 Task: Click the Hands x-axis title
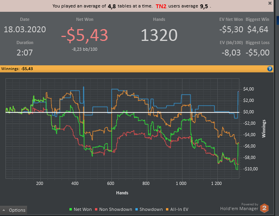(122, 193)
